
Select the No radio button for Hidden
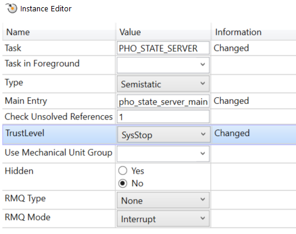tap(122, 183)
